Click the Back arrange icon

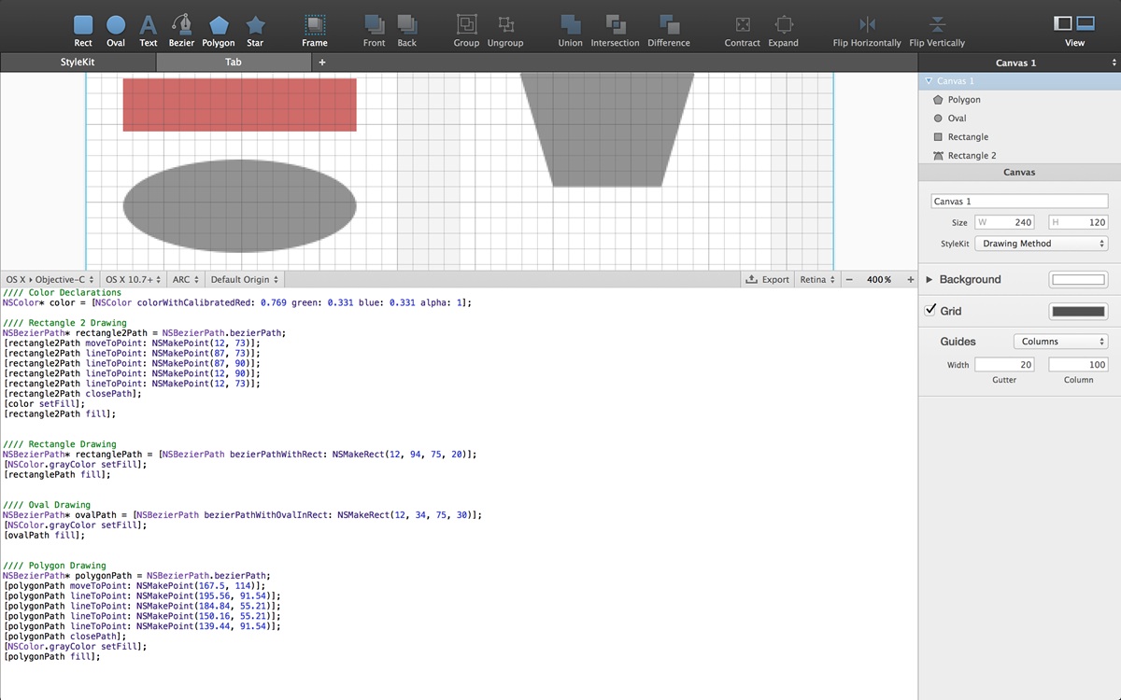point(406,31)
